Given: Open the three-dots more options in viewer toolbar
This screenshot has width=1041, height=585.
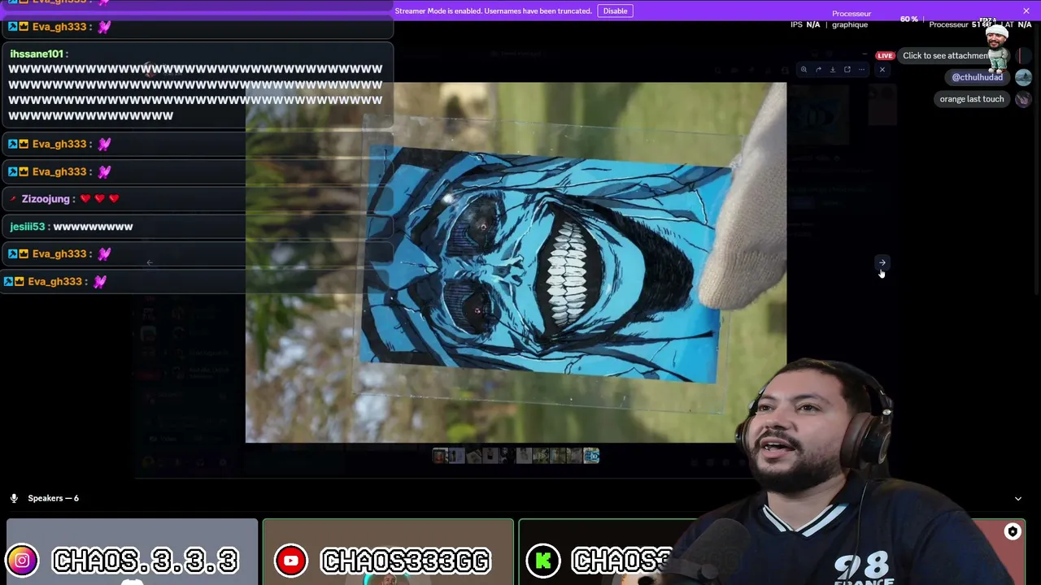Looking at the screenshot, I should tap(861, 70).
